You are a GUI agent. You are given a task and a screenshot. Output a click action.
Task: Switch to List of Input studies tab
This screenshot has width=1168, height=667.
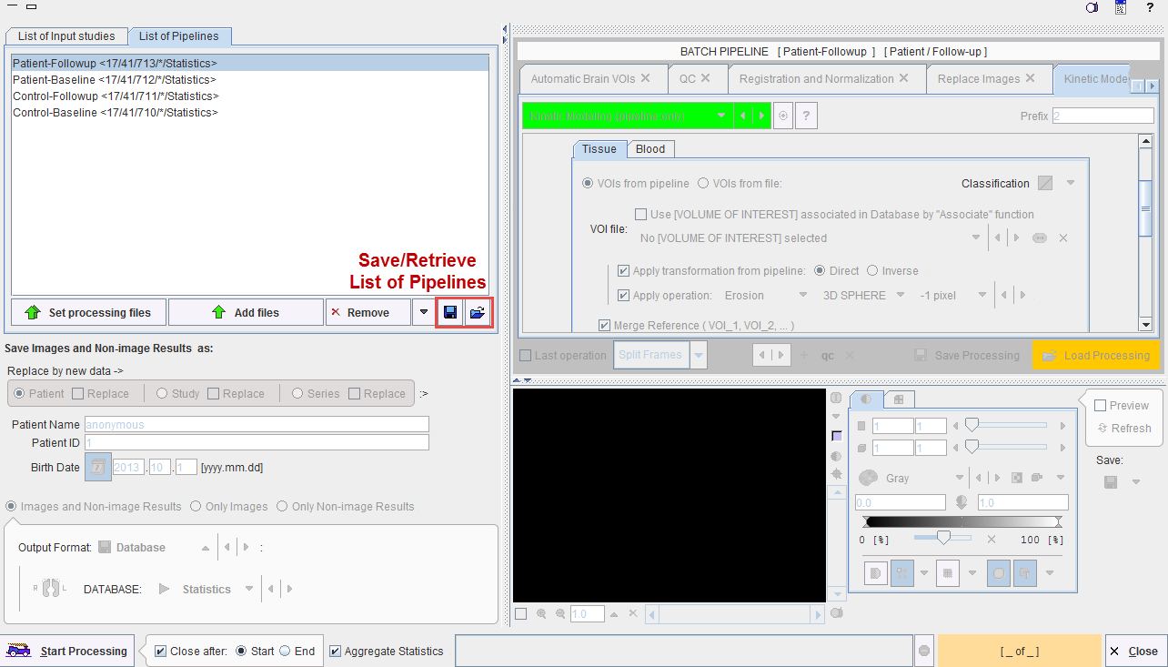(66, 36)
